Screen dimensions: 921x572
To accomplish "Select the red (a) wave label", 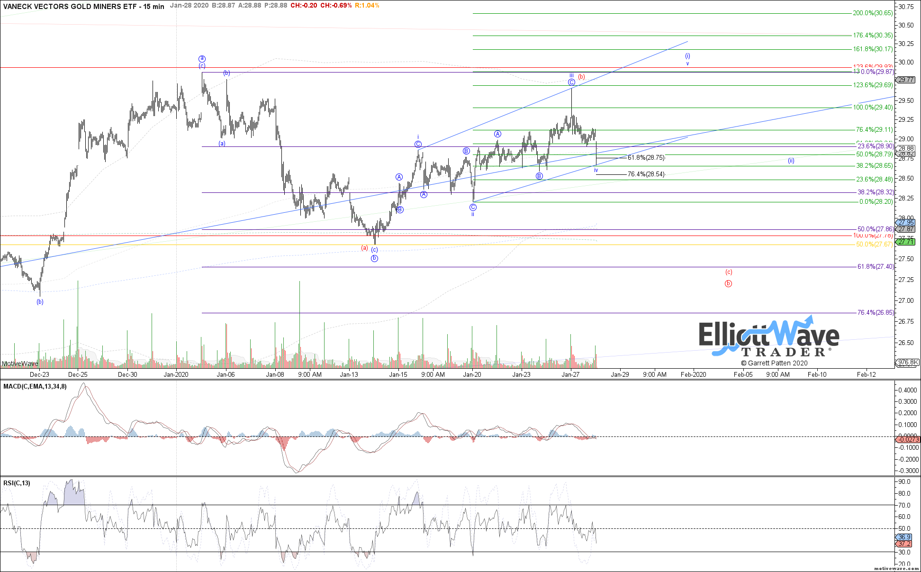I will point(364,248).
